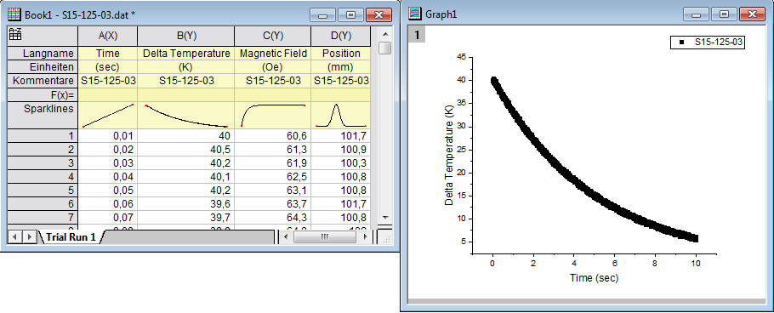Click the horizontal scrollbar left arrow in Book1

pyautogui.click(x=287, y=237)
